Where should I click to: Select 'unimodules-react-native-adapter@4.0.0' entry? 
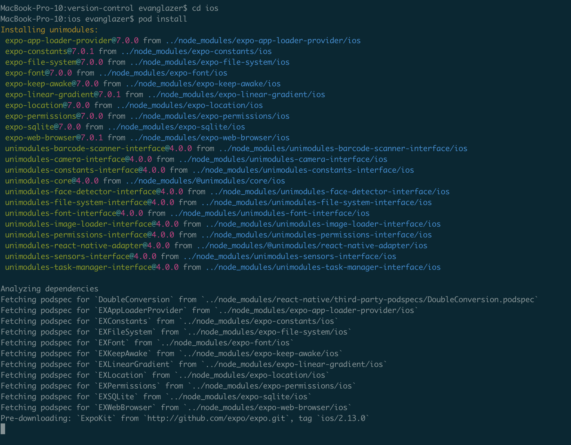87,246
